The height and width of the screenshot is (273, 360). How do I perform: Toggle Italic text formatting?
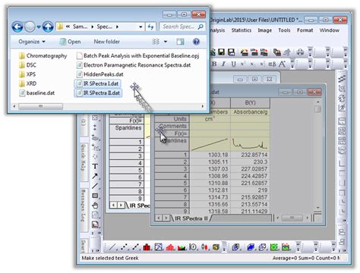[223, 64]
